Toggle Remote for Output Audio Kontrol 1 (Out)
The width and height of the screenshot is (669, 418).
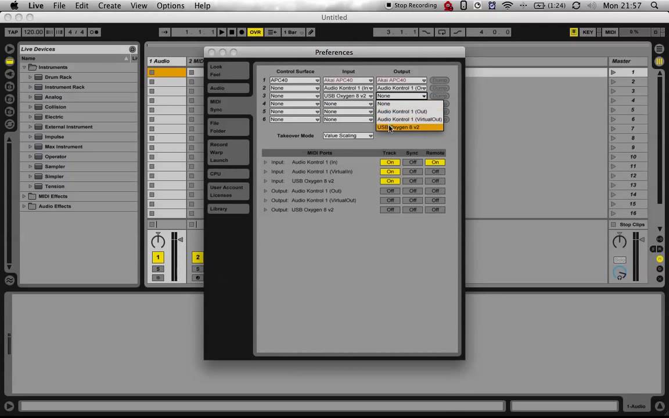pos(435,191)
